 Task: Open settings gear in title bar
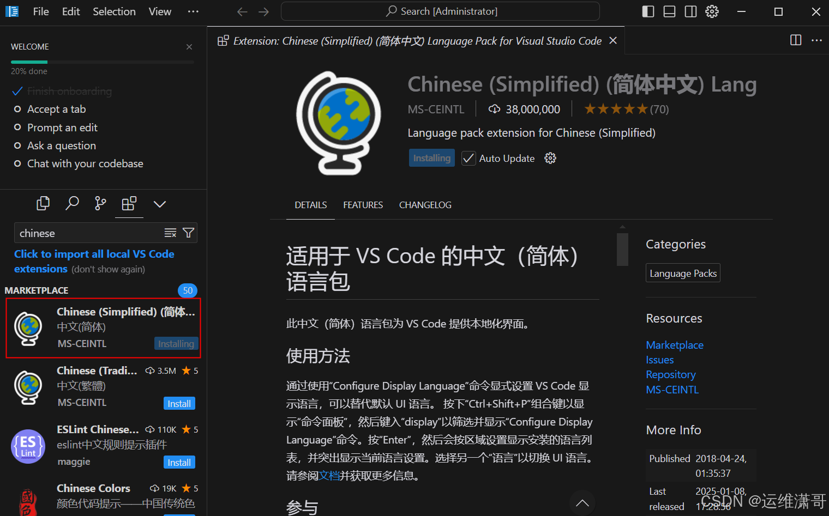[712, 11]
